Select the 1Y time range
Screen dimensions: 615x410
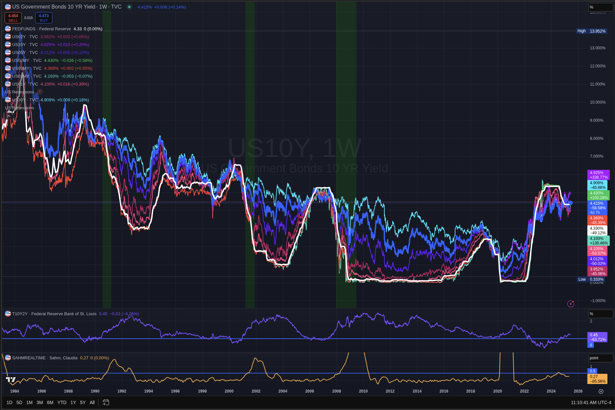(73, 402)
